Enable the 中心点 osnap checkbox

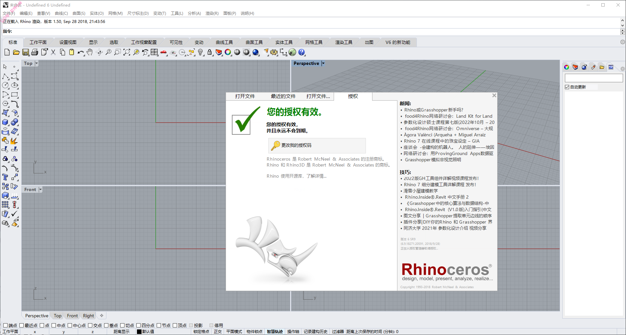coord(70,325)
